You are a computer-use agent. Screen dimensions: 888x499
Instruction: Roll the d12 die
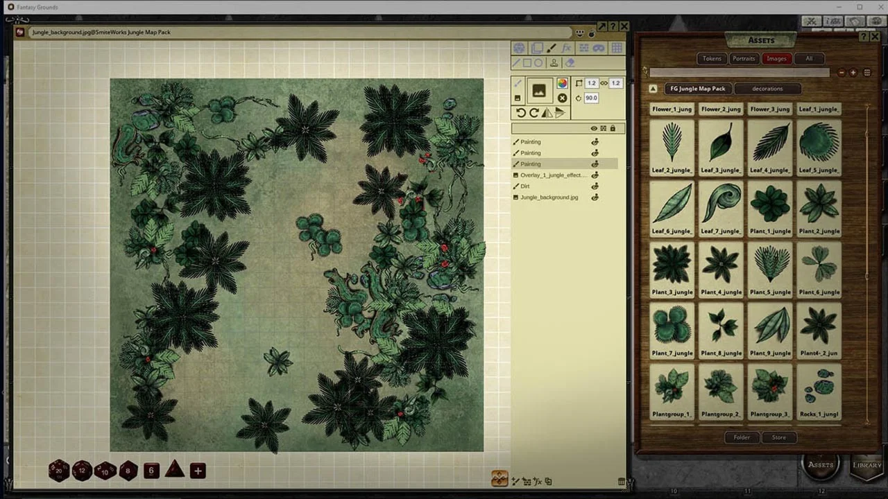(x=83, y=471)
